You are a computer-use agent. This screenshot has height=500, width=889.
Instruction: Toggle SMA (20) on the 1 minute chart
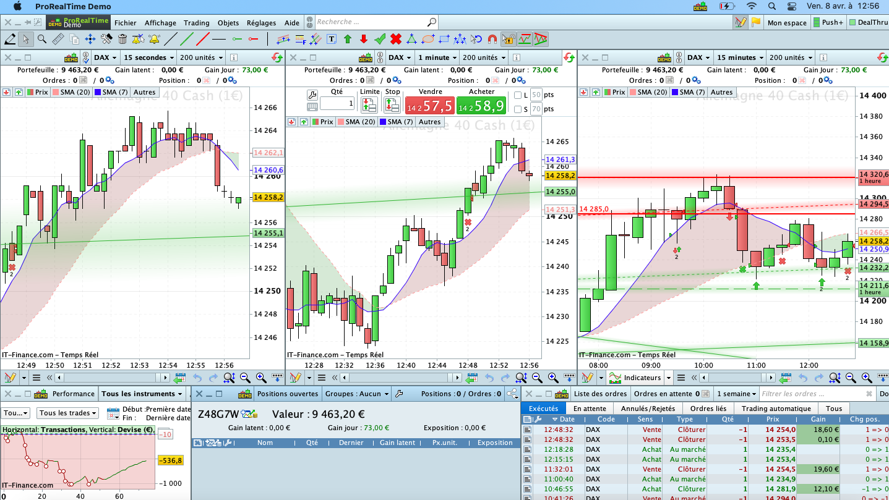tap(356, 122)
